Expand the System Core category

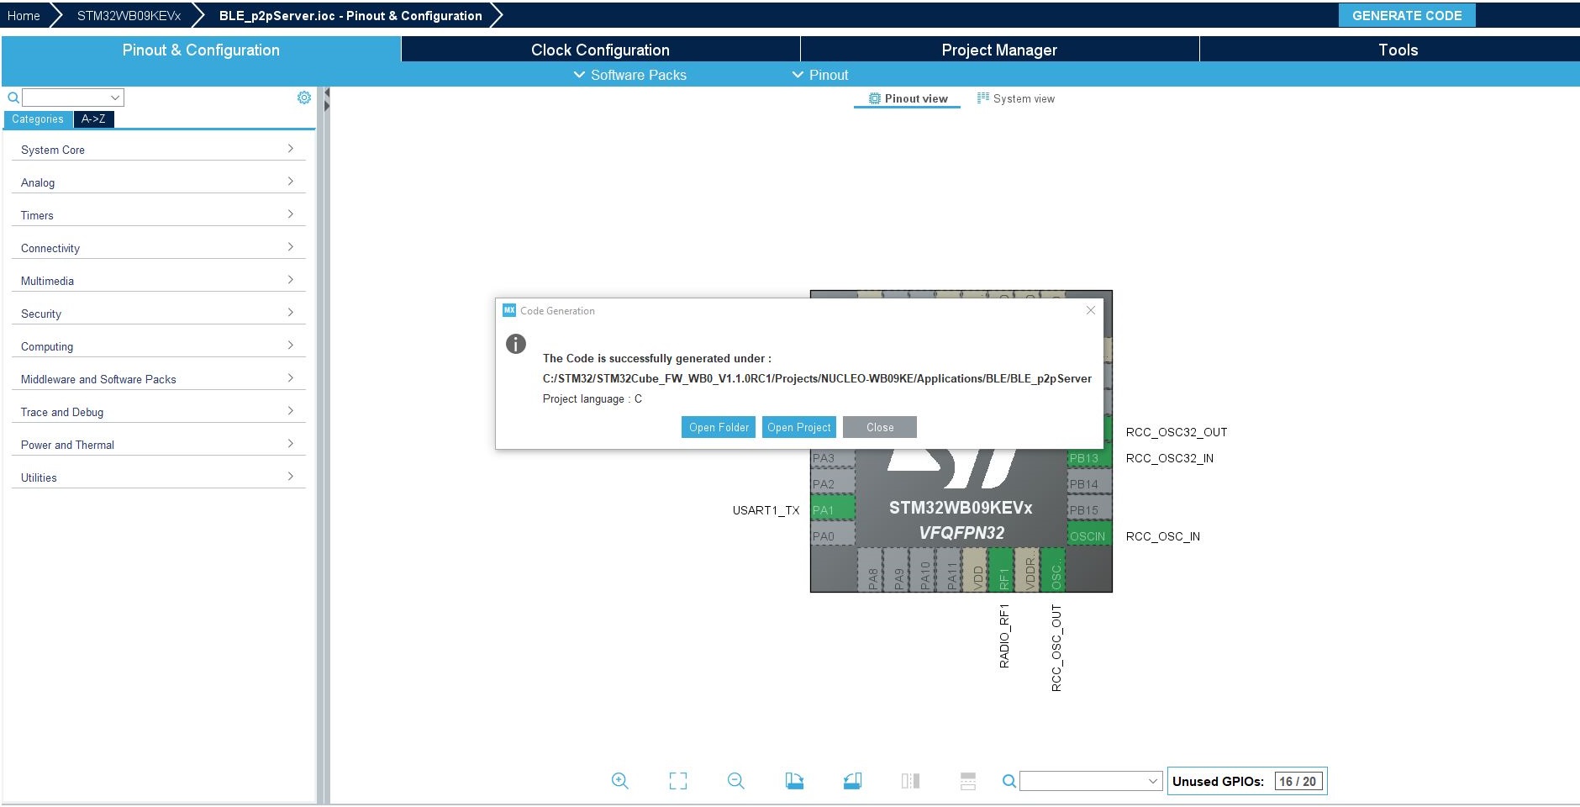click(158, 150)
